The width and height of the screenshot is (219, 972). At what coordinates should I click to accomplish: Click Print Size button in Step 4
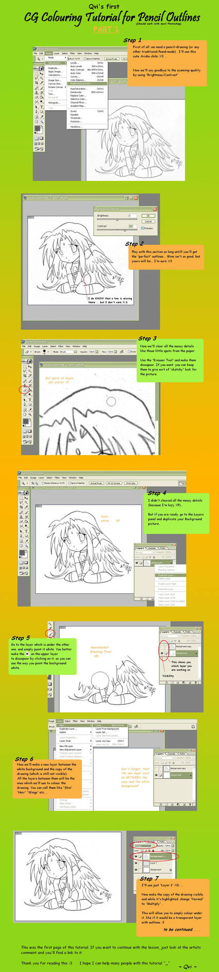[131, 483]
